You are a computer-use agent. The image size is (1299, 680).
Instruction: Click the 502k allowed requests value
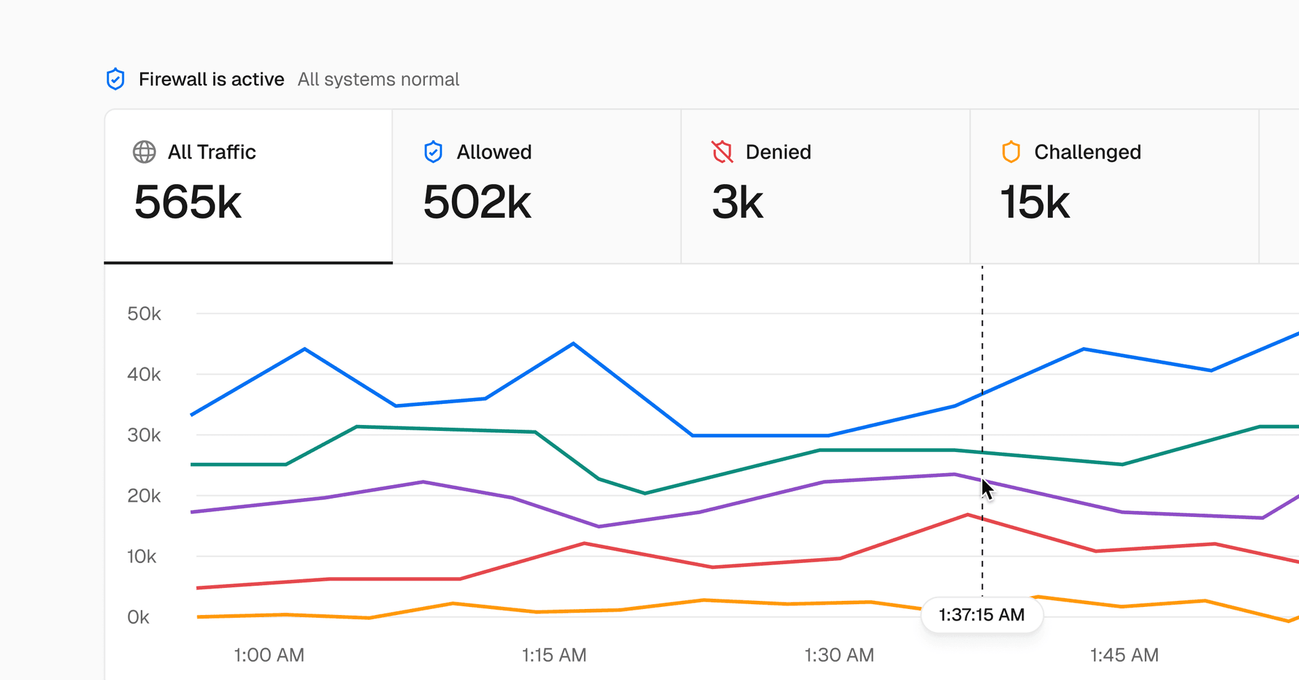[477, 202]
